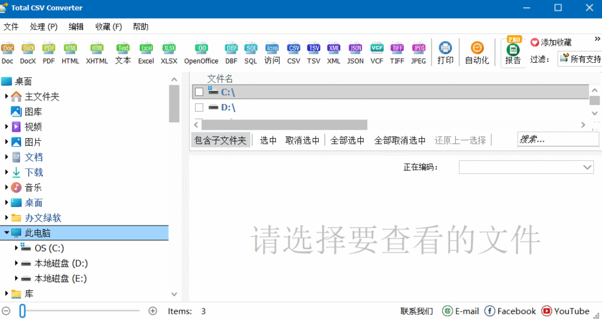Open the PRO 报告 report tool

513,51
